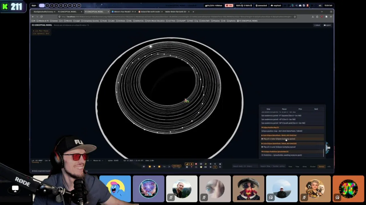Click the browser back arrow
366x205 pixels.
click(33, 17)
